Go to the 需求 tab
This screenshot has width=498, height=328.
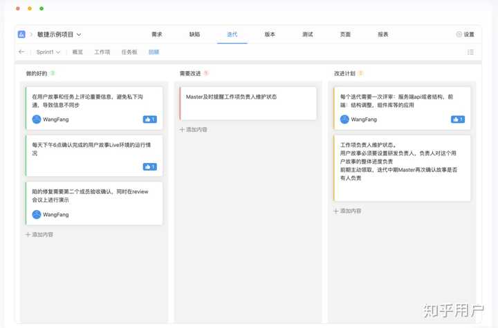coord(157,35)
